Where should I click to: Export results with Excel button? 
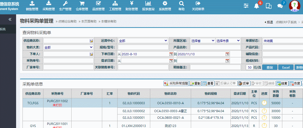(286, 67)
